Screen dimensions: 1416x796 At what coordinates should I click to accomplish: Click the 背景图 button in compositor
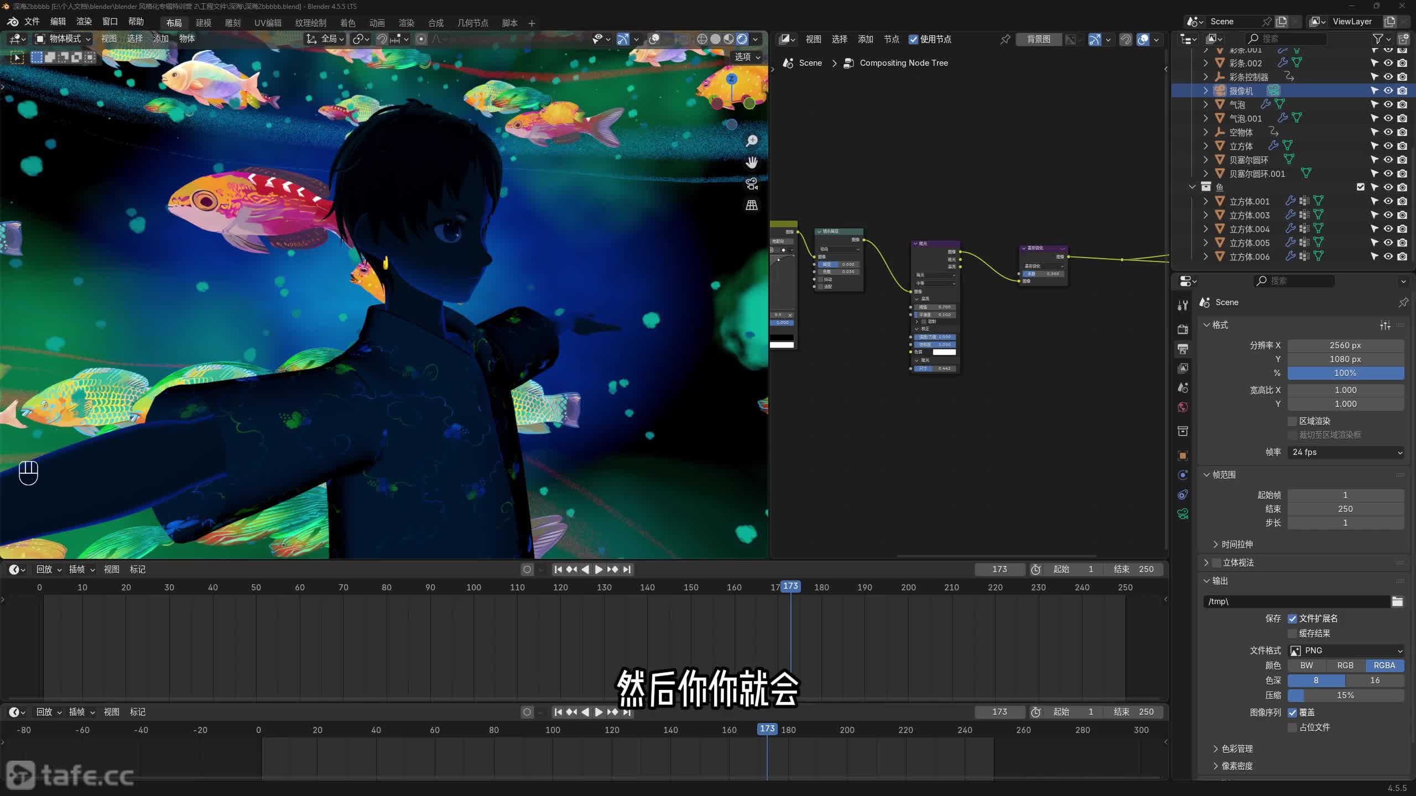pos(1038,39)
